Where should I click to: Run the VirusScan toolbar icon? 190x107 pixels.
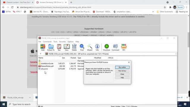point(107,47)
